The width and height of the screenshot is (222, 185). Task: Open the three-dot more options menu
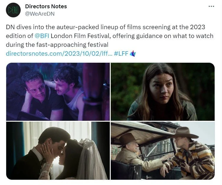coord(211,6)
